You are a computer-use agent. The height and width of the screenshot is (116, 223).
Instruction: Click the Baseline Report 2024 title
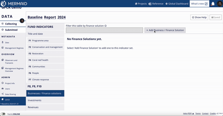[47, 17]
